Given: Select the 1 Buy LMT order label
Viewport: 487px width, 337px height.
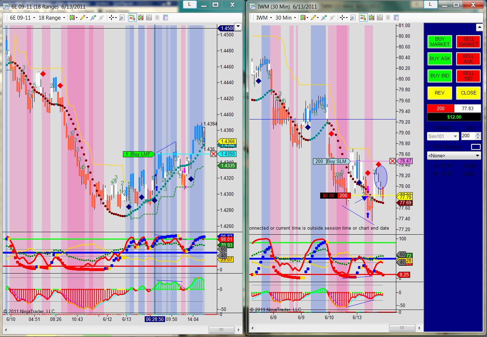Looking at the screenshot, I should click(139, 154).
